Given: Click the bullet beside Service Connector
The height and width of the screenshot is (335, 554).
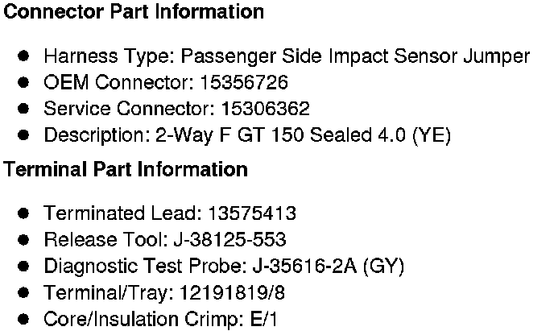Looking at the screenshot, I should (x=24, y=109).
